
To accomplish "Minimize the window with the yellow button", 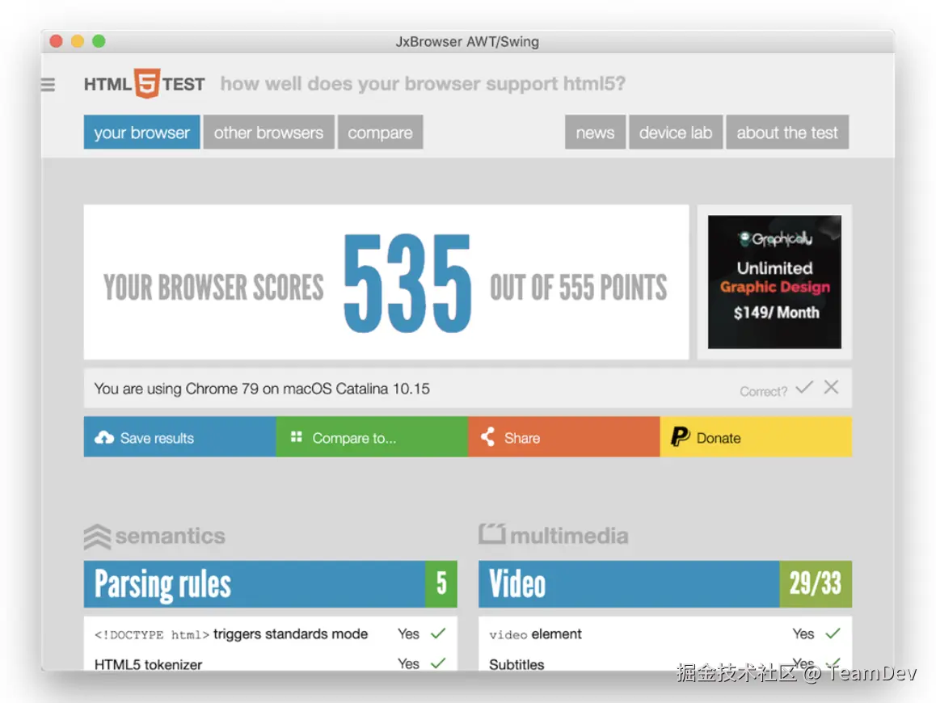I will pos(78,41).
